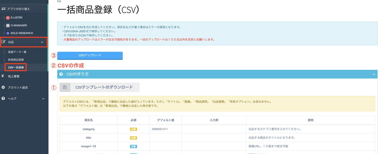Collapse the 出品 menu chevron
This screenshot has height=154, width=378.
tap(42, 42)
